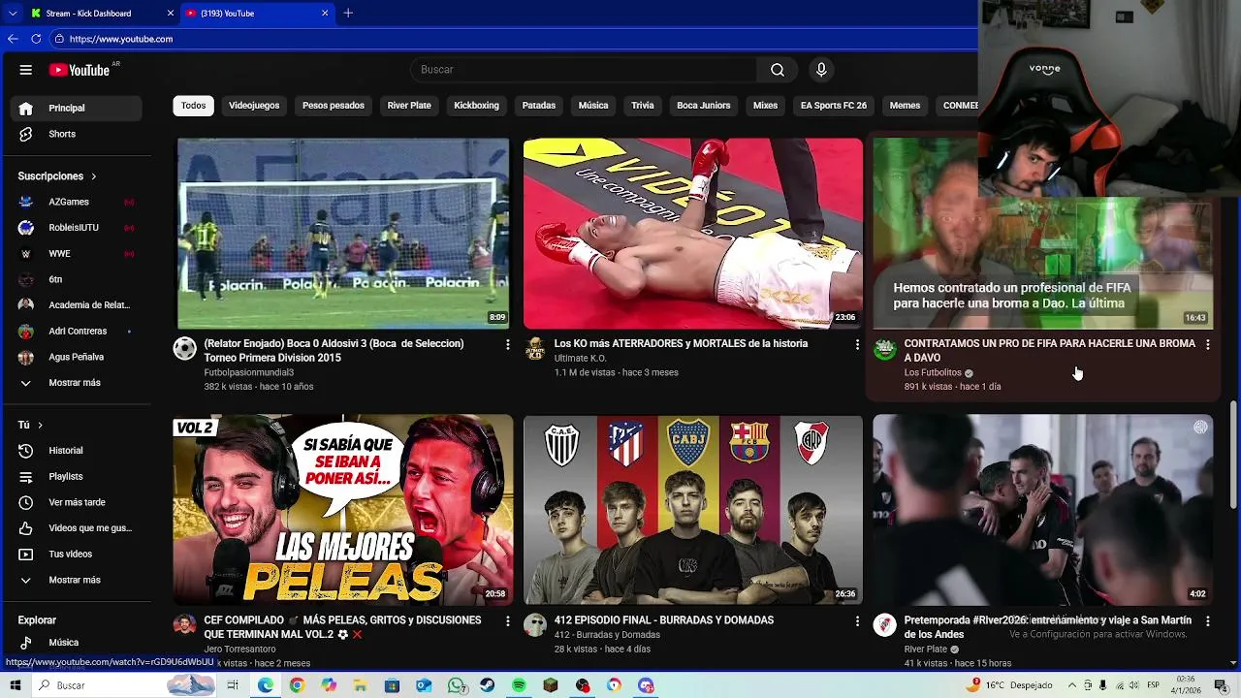Open Steam from the taskbar

coord(487,685)
